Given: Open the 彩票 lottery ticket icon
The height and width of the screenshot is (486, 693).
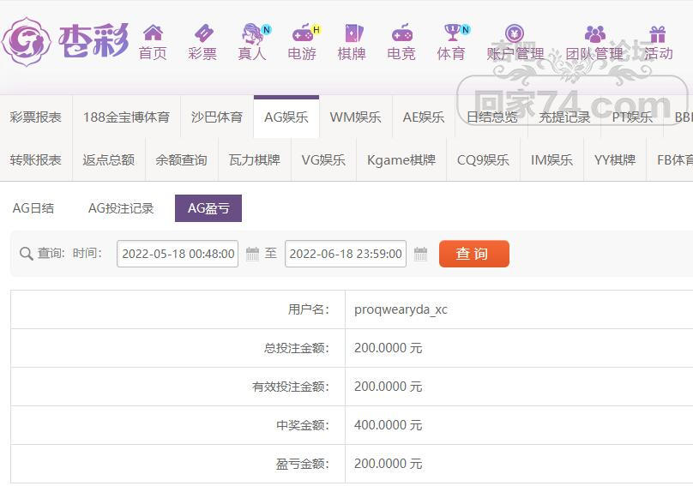Looking at the screenshot, I should [x=203, y=33].
